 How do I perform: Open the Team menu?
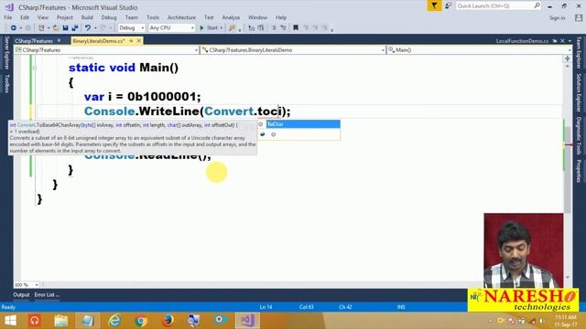(132, 17)
